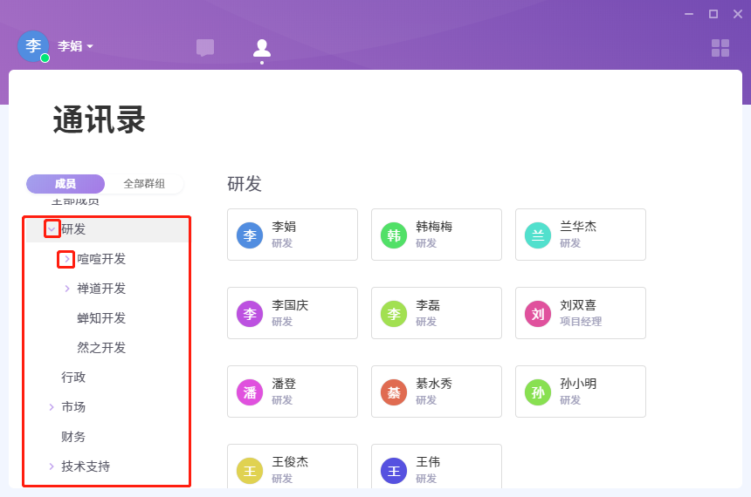Viewport: 751px width, 497px height.
Task: Expand the 市场 department chevron
Action: pos(52,407)
